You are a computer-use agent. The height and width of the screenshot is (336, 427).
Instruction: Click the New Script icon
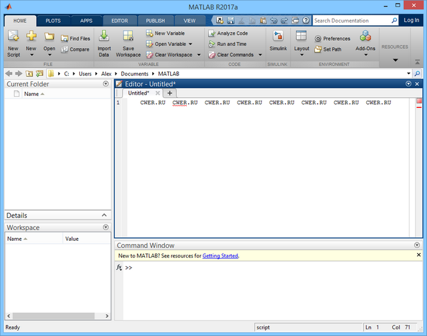pyautogui.click(x=13, y=36)
